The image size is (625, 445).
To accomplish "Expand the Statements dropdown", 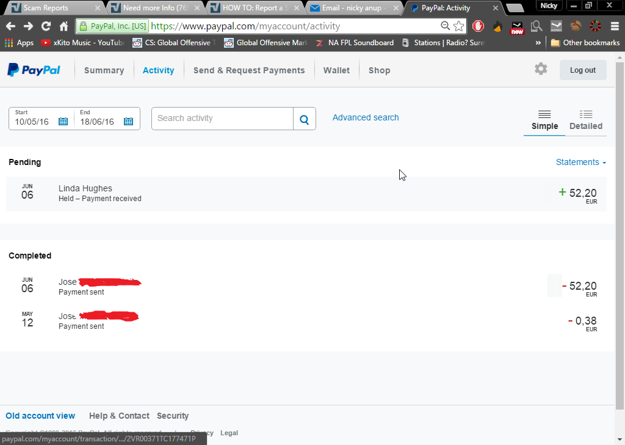I will pyautogui.click(x=580, y=162).
